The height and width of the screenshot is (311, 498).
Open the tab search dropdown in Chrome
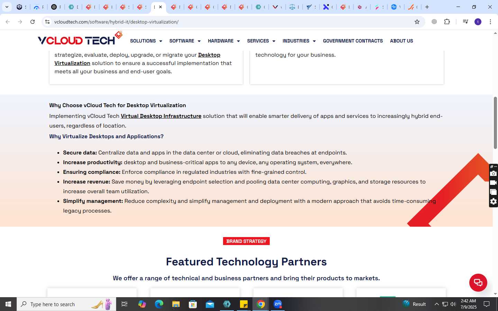(7, 7)
